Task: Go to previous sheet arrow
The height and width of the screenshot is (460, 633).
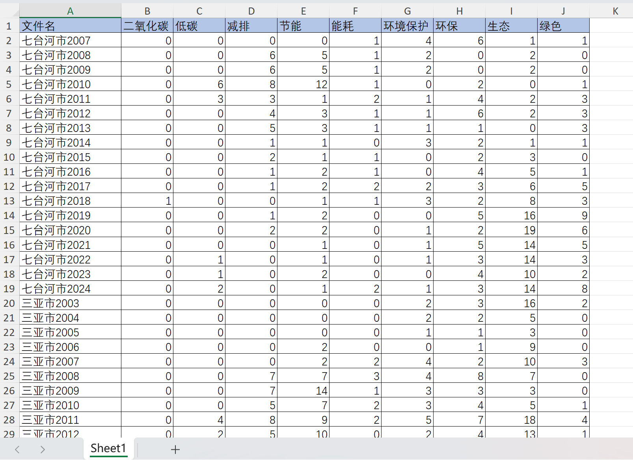Action: coord(17,449)
